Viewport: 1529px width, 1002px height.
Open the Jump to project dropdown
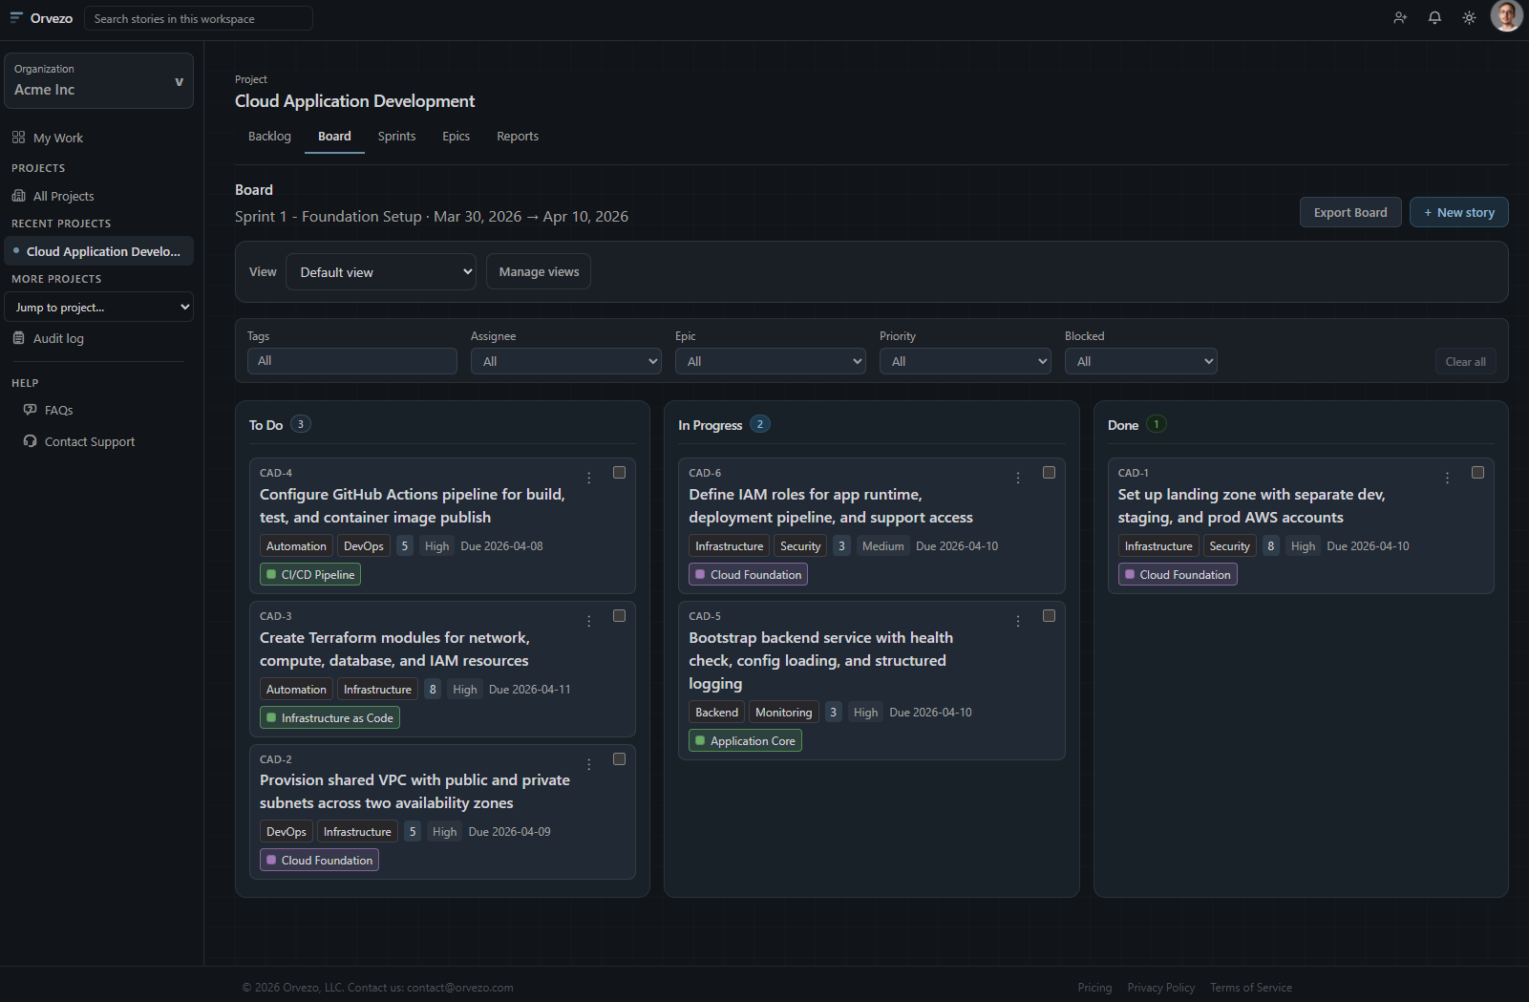[x=98, y=307]
